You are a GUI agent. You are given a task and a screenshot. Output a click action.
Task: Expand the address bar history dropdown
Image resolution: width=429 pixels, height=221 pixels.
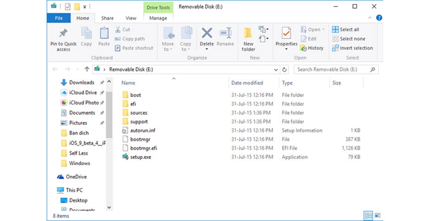(276, 70)
